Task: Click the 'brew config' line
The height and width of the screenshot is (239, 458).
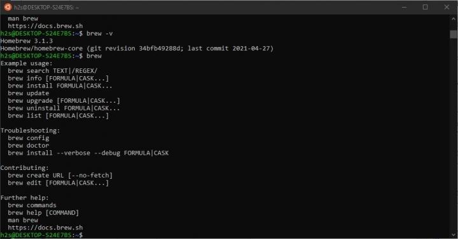Action: point(29,138)
